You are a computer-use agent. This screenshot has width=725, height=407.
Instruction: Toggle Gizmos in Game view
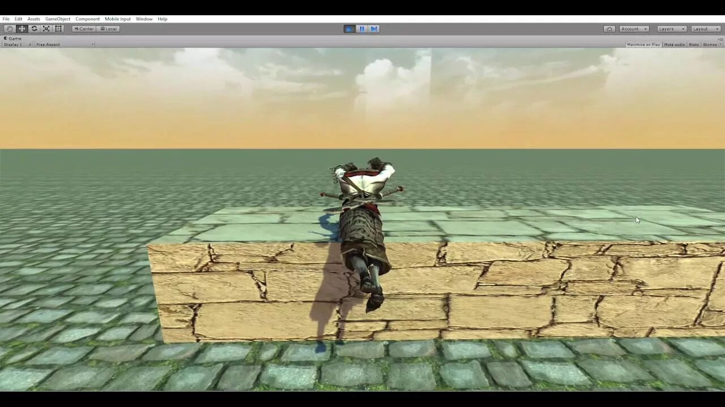coord(709,45)
